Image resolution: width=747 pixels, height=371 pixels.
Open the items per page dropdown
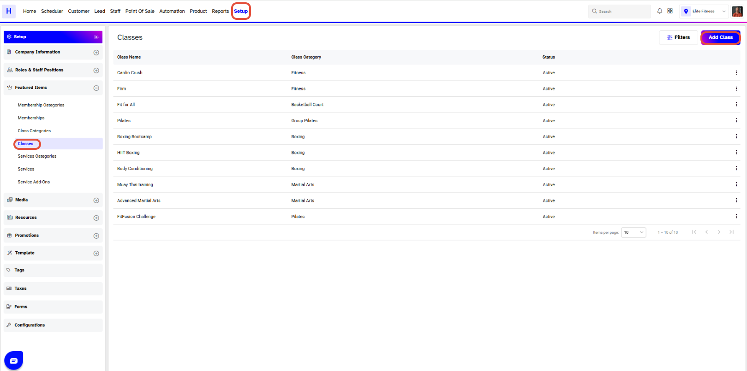pos(633,232)
